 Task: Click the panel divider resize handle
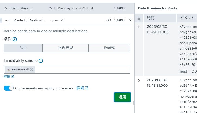pos(133,103)
